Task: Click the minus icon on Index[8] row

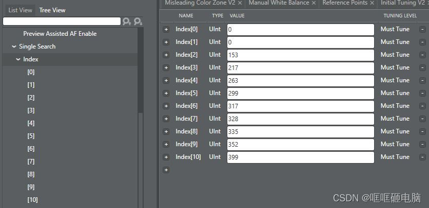Action: [422, 132]
